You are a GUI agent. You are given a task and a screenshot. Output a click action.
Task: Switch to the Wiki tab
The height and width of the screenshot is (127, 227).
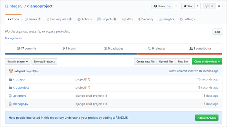pos(128,19)
